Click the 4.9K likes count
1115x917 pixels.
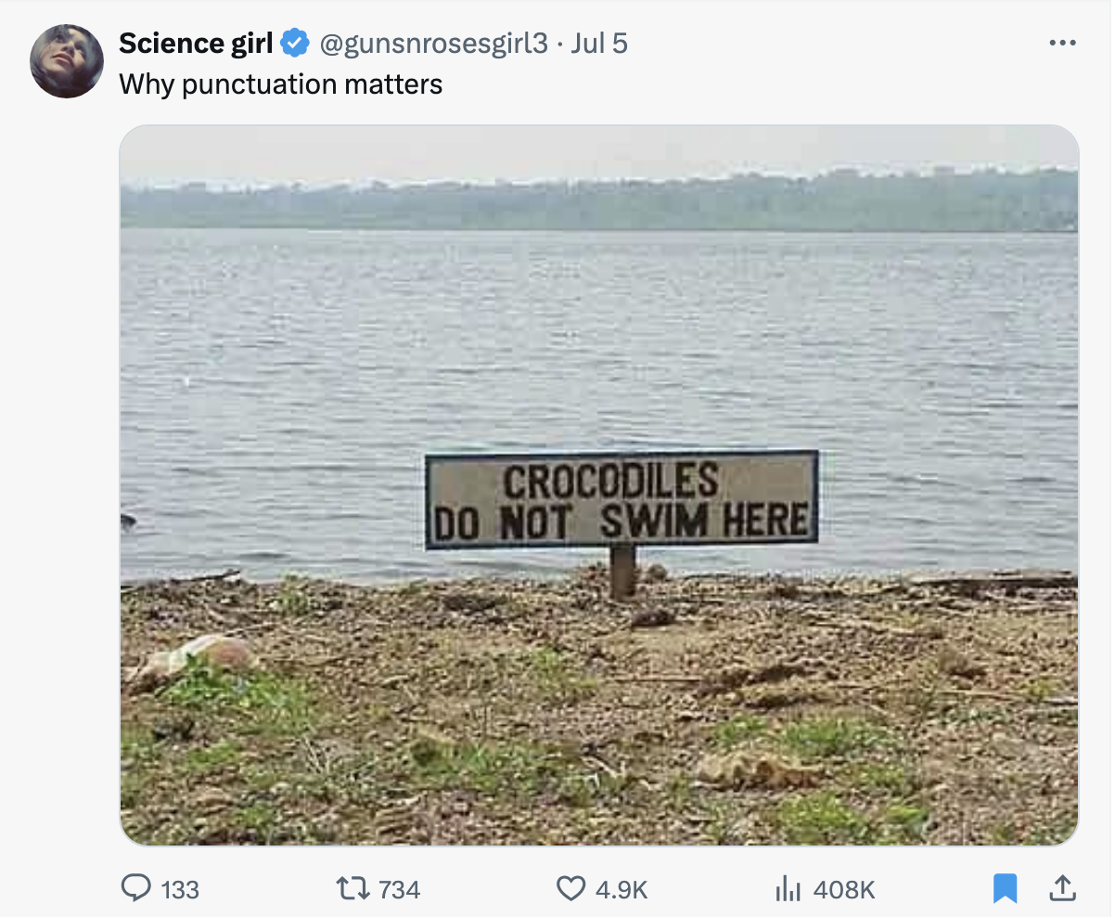(622, 890)
